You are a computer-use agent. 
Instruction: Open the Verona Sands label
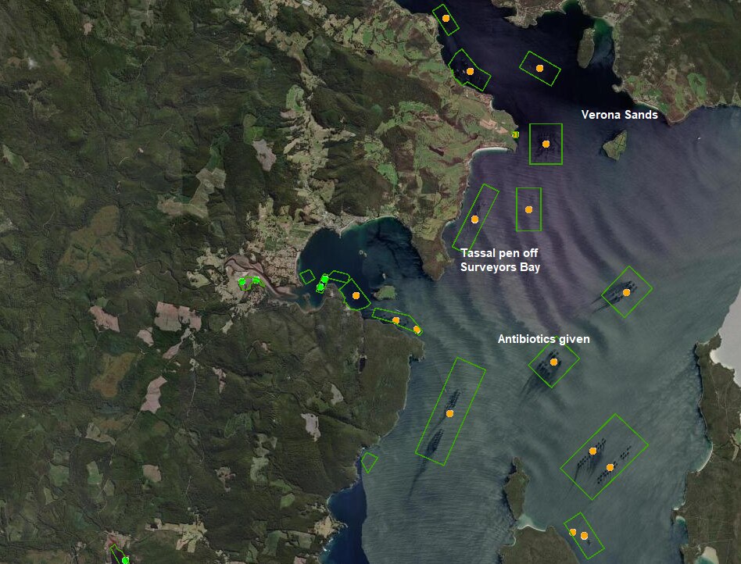pyautogui.click(x=621, y=116)
